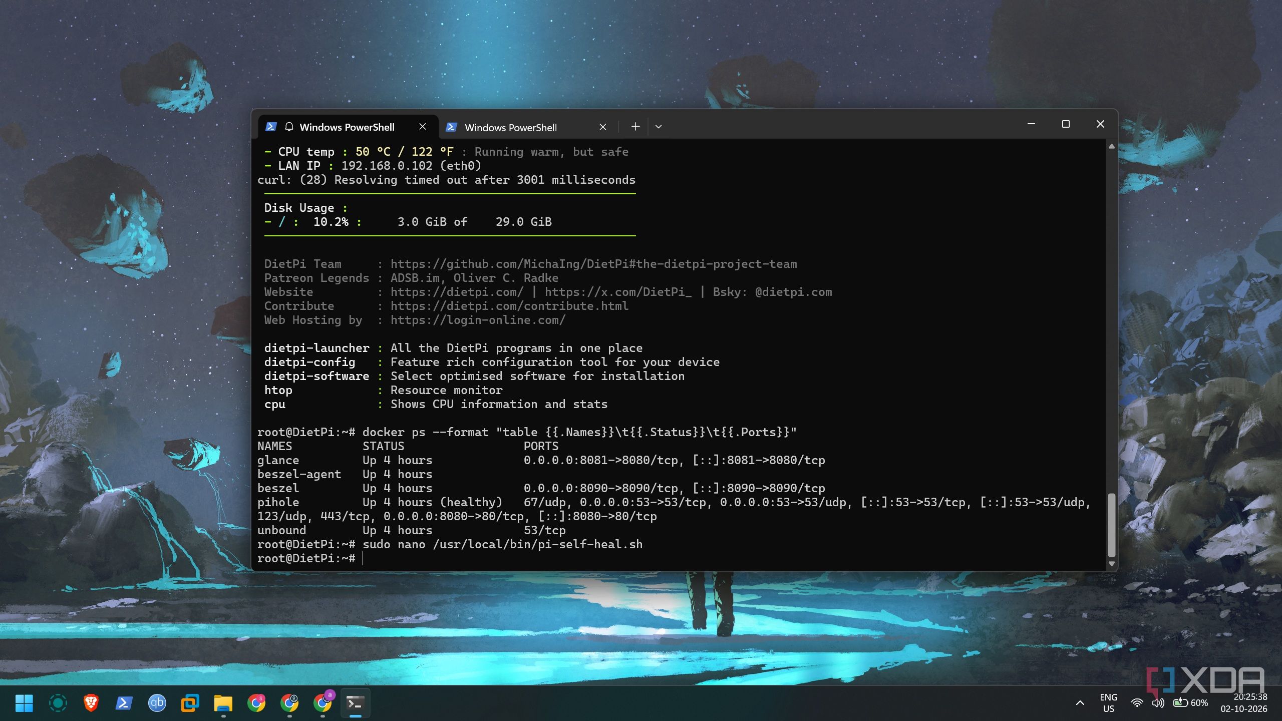This screenshot has width=1282, height=721.
Task: Launch Brave browser from the taskbar
Action: [x=91, y=703]
